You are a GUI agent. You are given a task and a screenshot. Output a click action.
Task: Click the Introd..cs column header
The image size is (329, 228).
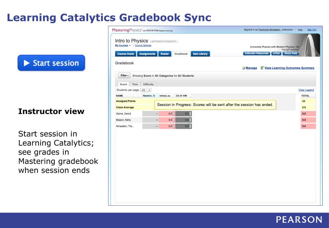[x=167, y=96]
